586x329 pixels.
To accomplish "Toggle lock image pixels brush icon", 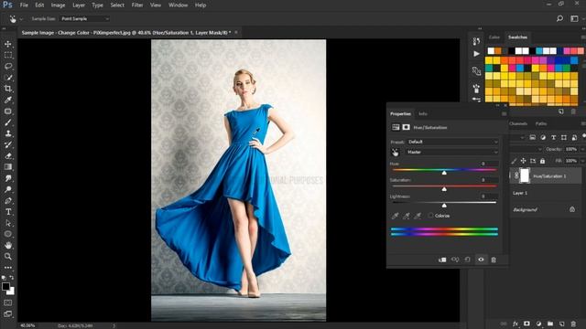I will click(514, 161).
